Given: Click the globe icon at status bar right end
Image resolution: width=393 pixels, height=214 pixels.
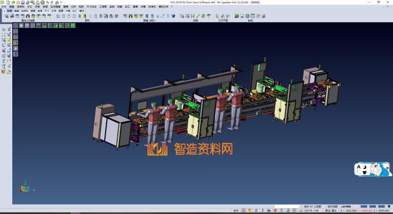Looking at the screenshot, I should 390,206.
